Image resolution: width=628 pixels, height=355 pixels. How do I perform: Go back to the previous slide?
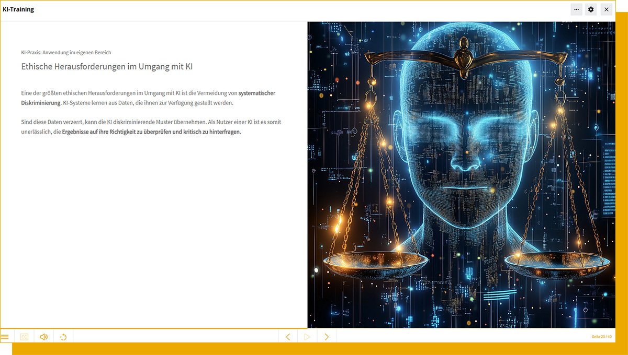[287, 337]
